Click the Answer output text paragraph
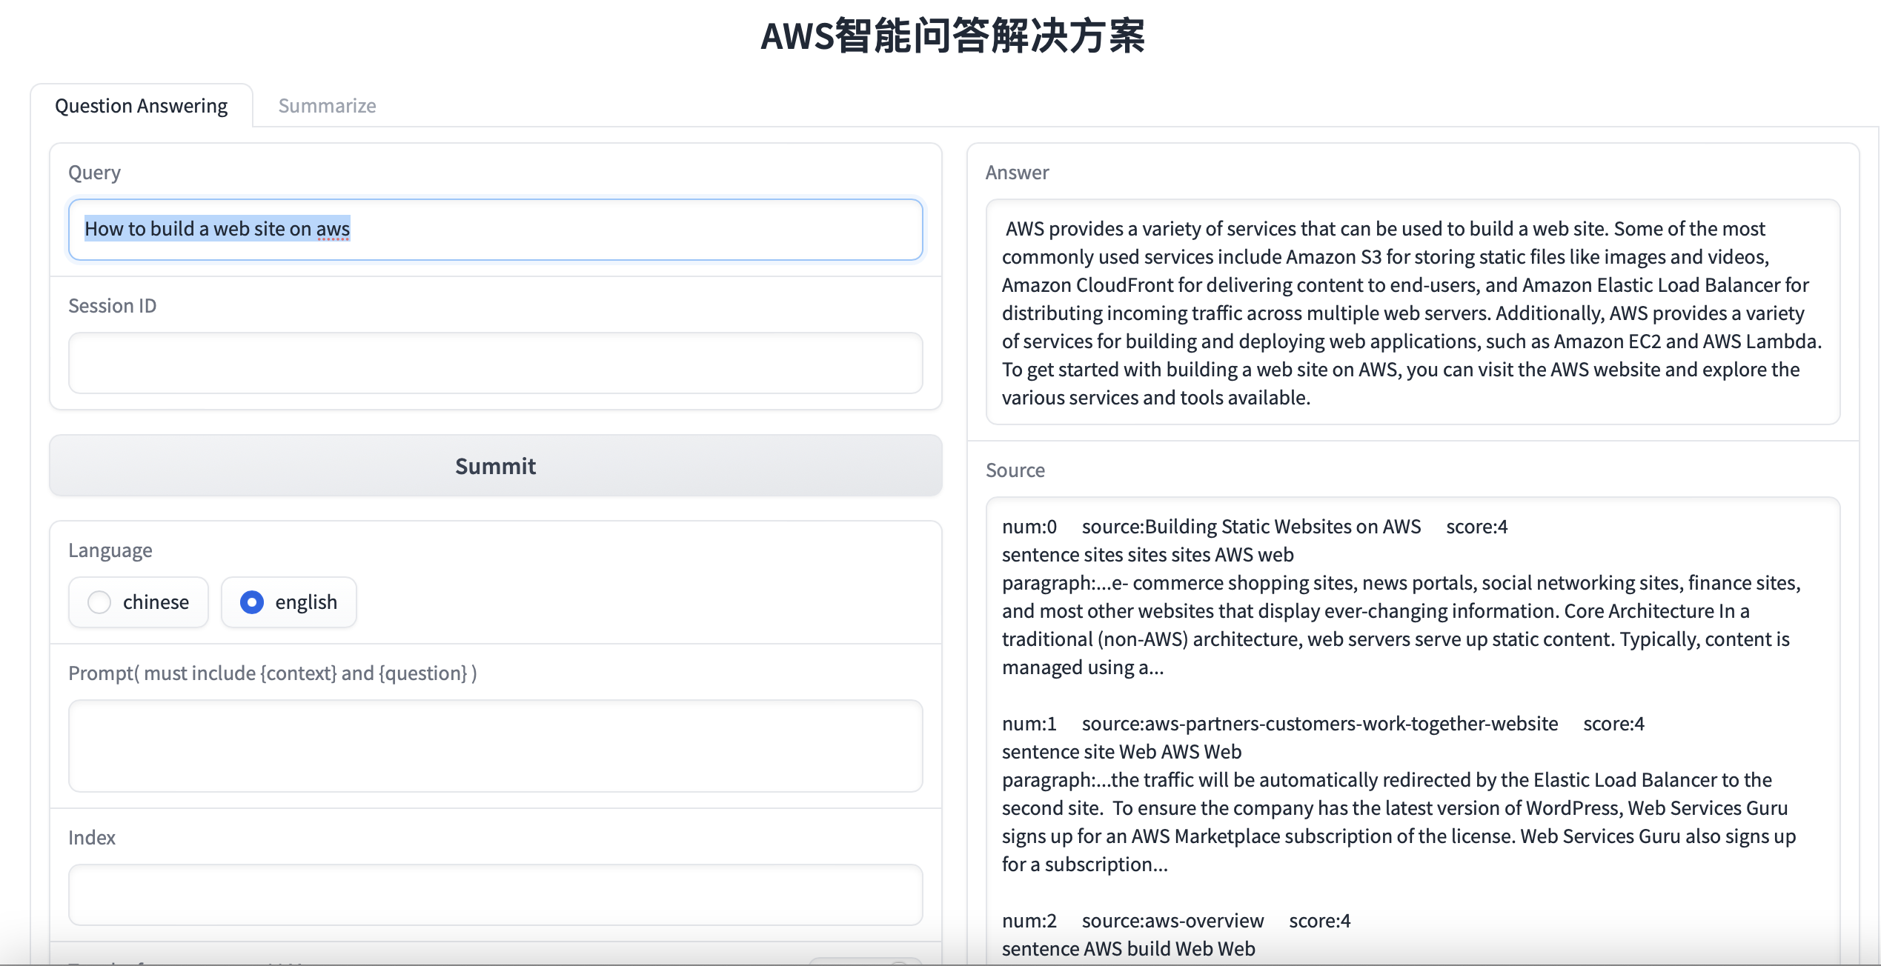This screenshot has width=1881, height=966. [x=1412, y=313]
